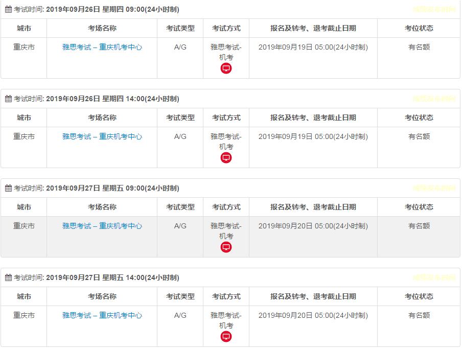Click the calendar icon for Sept 26 09:00 exam
This screenshot has height=350, width=463.
pos(8,10)
